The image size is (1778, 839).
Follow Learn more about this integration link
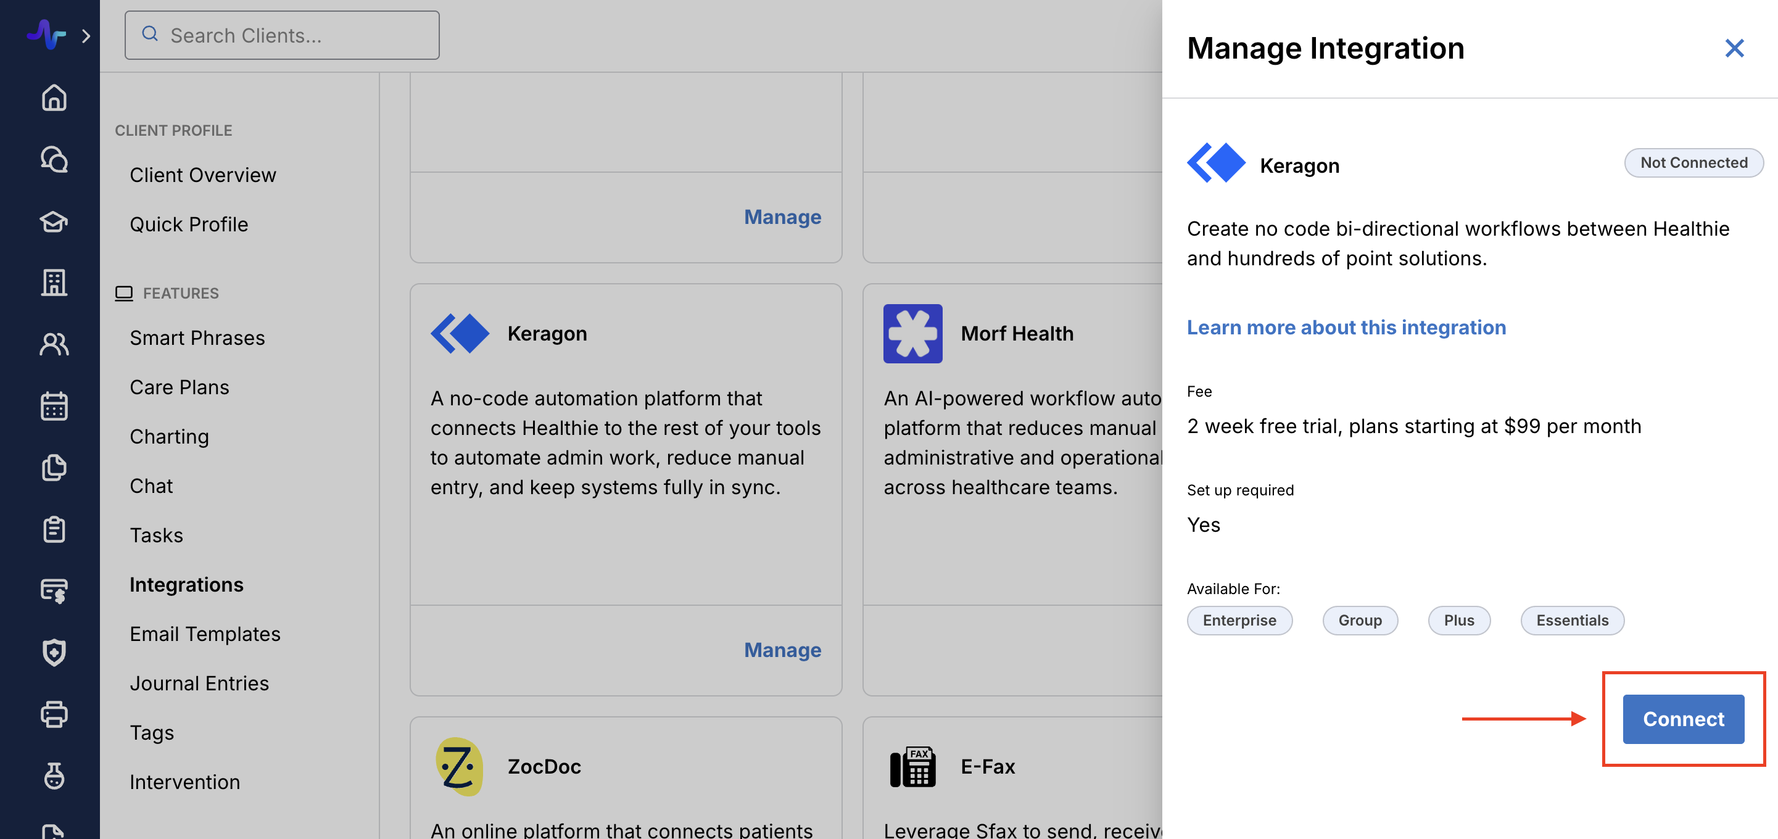[1346, 327]
